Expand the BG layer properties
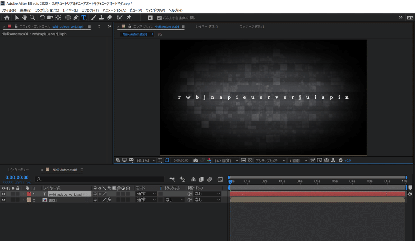 (x=24, y=200)
